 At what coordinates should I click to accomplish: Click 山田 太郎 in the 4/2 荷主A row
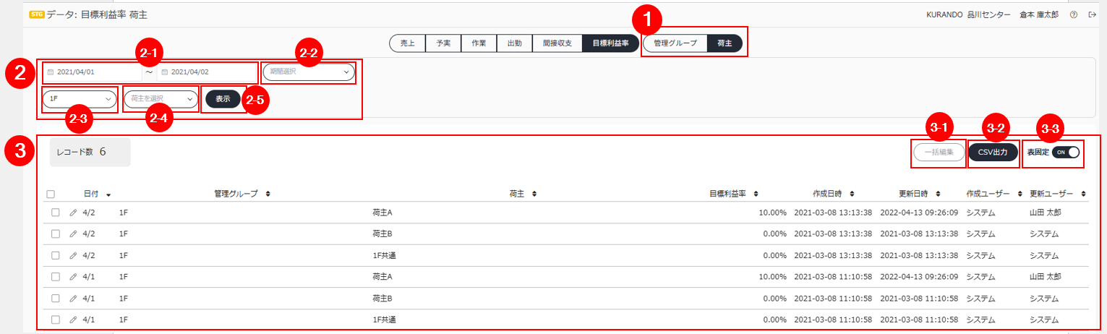[1046, 213]
